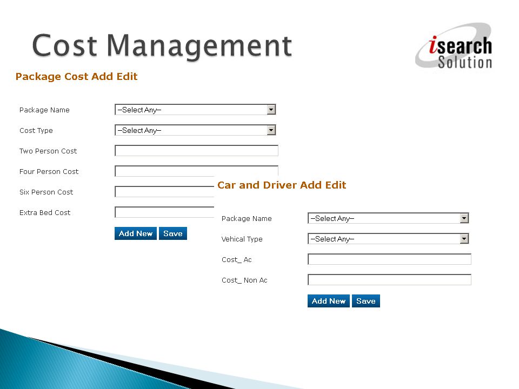Click the Cost_ Non Ac input field

click(389, 279)
